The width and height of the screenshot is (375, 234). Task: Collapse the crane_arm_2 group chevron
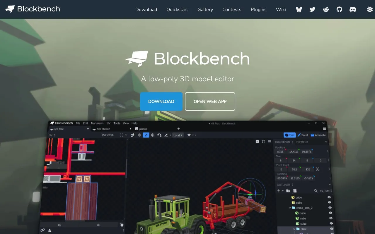pyautogui.click(x=290, y=208)
